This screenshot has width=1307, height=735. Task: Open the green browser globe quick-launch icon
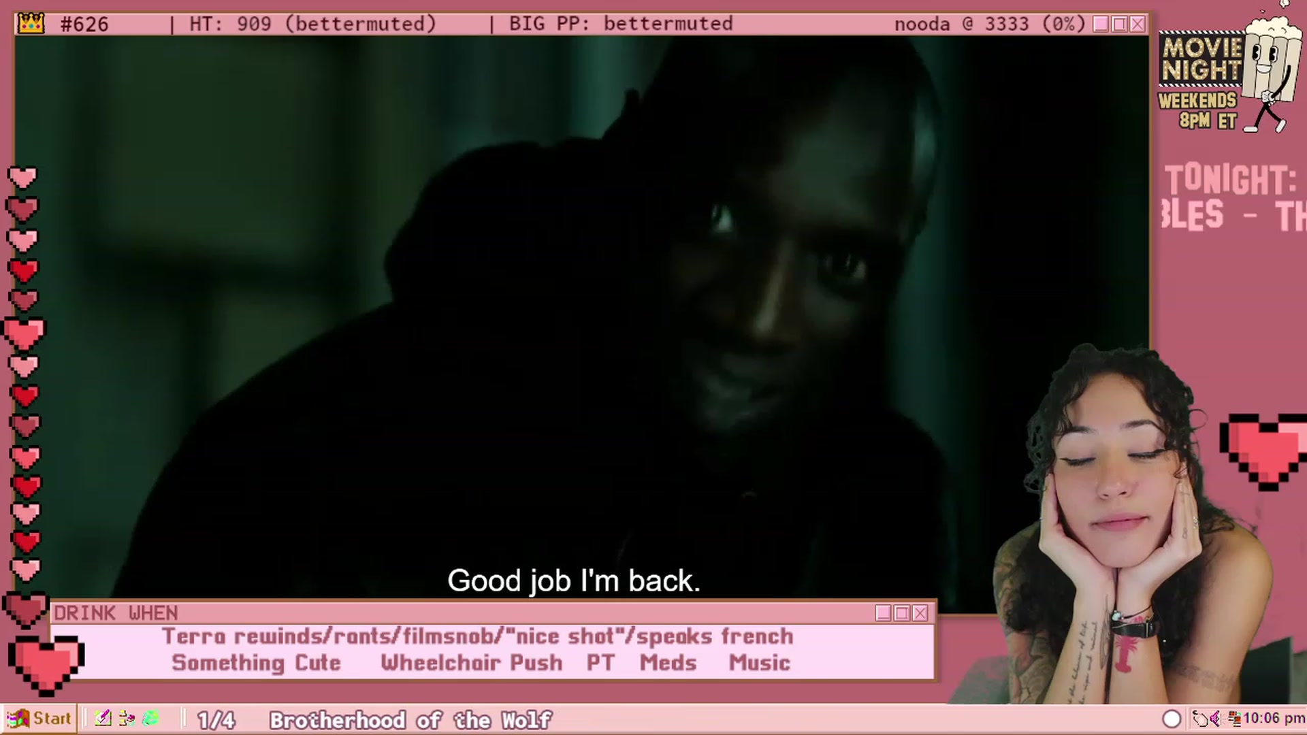[150, 719]
